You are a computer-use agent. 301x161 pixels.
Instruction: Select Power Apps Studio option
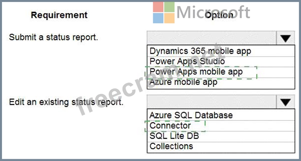click(221, 62)
